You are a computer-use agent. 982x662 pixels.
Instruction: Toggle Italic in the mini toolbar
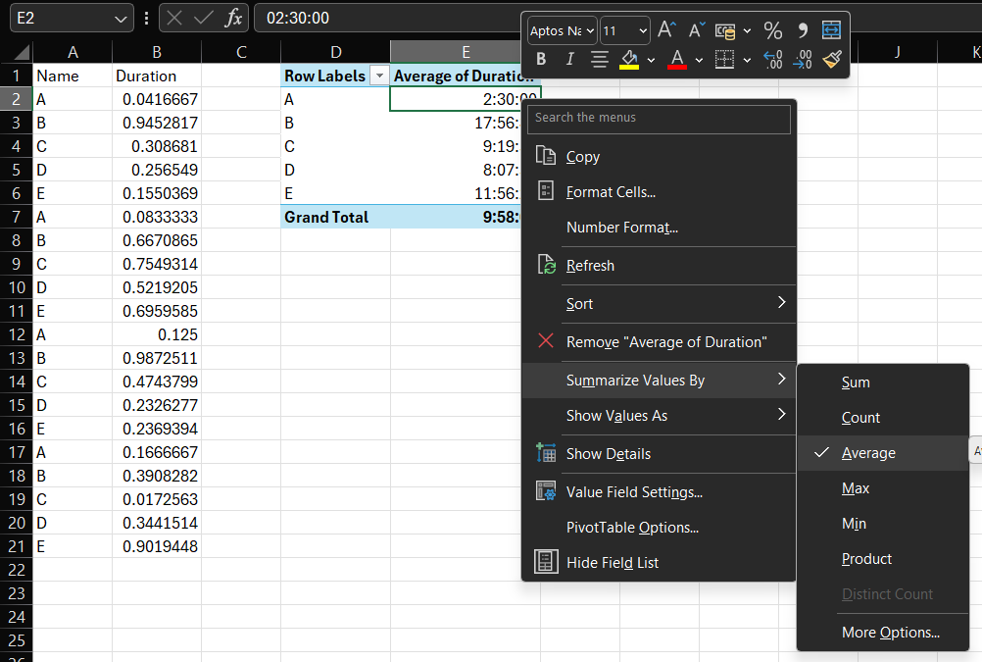(x=570, y=60)
